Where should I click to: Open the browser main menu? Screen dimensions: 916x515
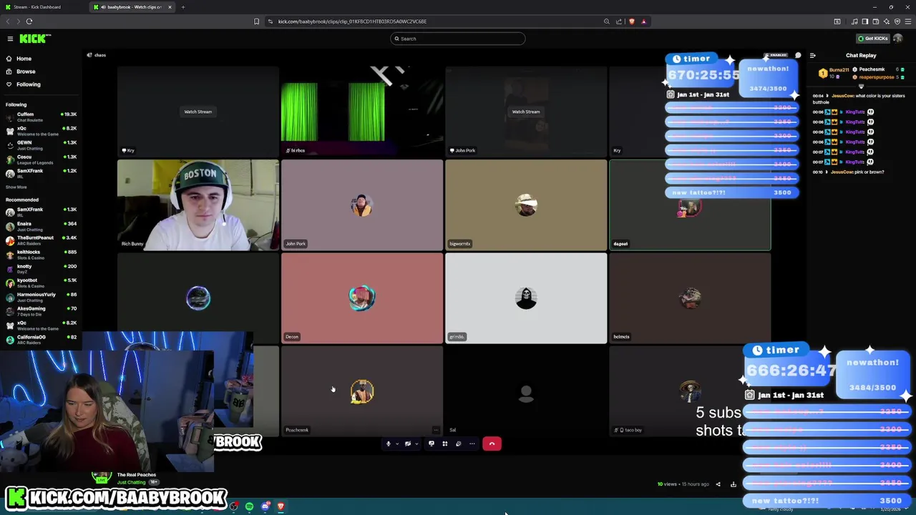point(908,21)
